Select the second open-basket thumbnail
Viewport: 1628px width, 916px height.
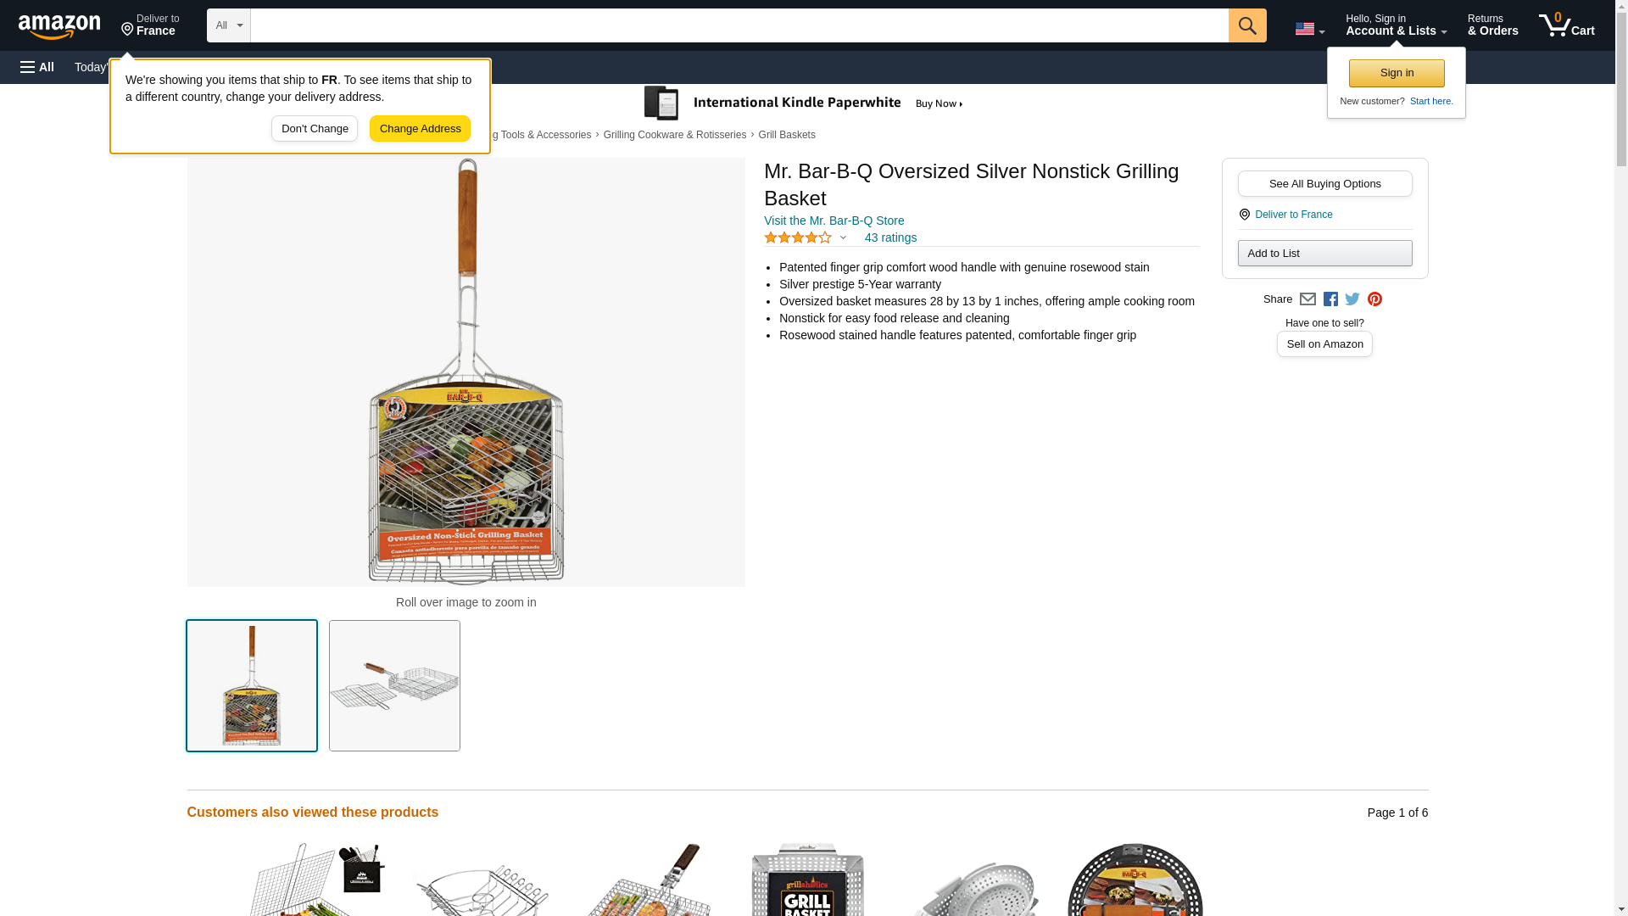(394, 685)
